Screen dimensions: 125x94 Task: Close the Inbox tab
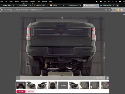click(114, 5)
